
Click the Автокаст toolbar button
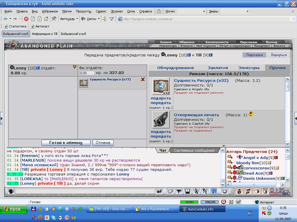[40, 26]
